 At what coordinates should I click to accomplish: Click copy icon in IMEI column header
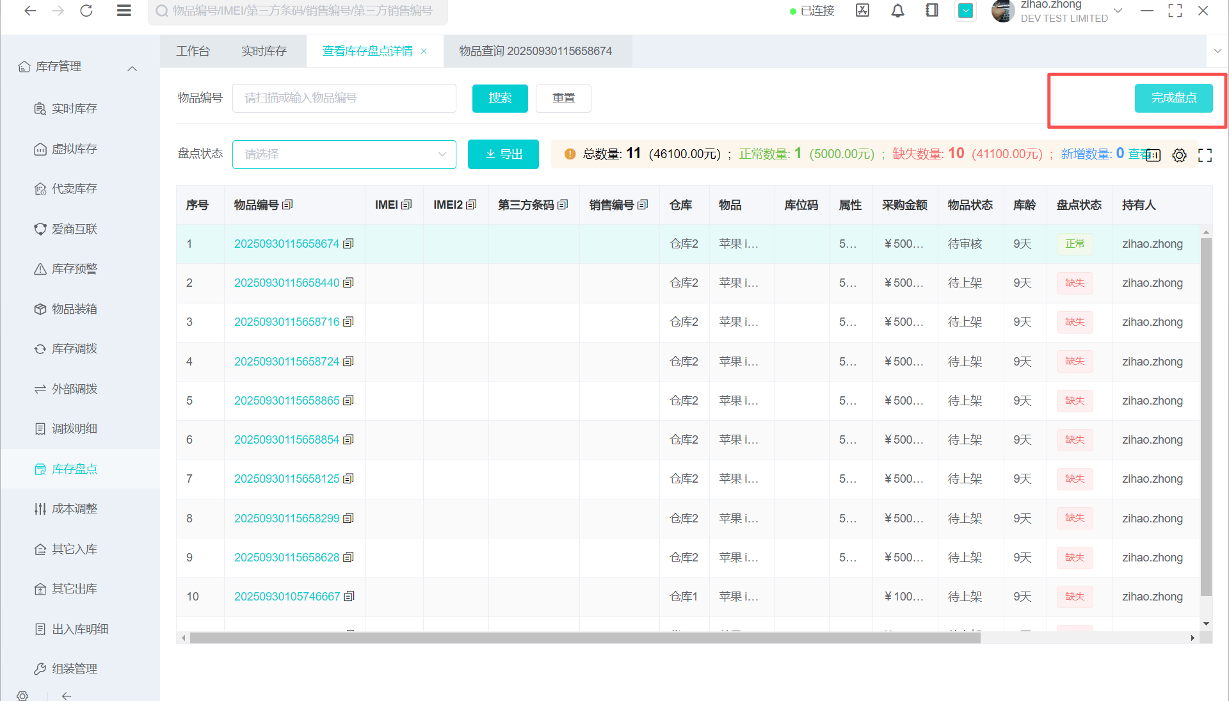[406, 205]
